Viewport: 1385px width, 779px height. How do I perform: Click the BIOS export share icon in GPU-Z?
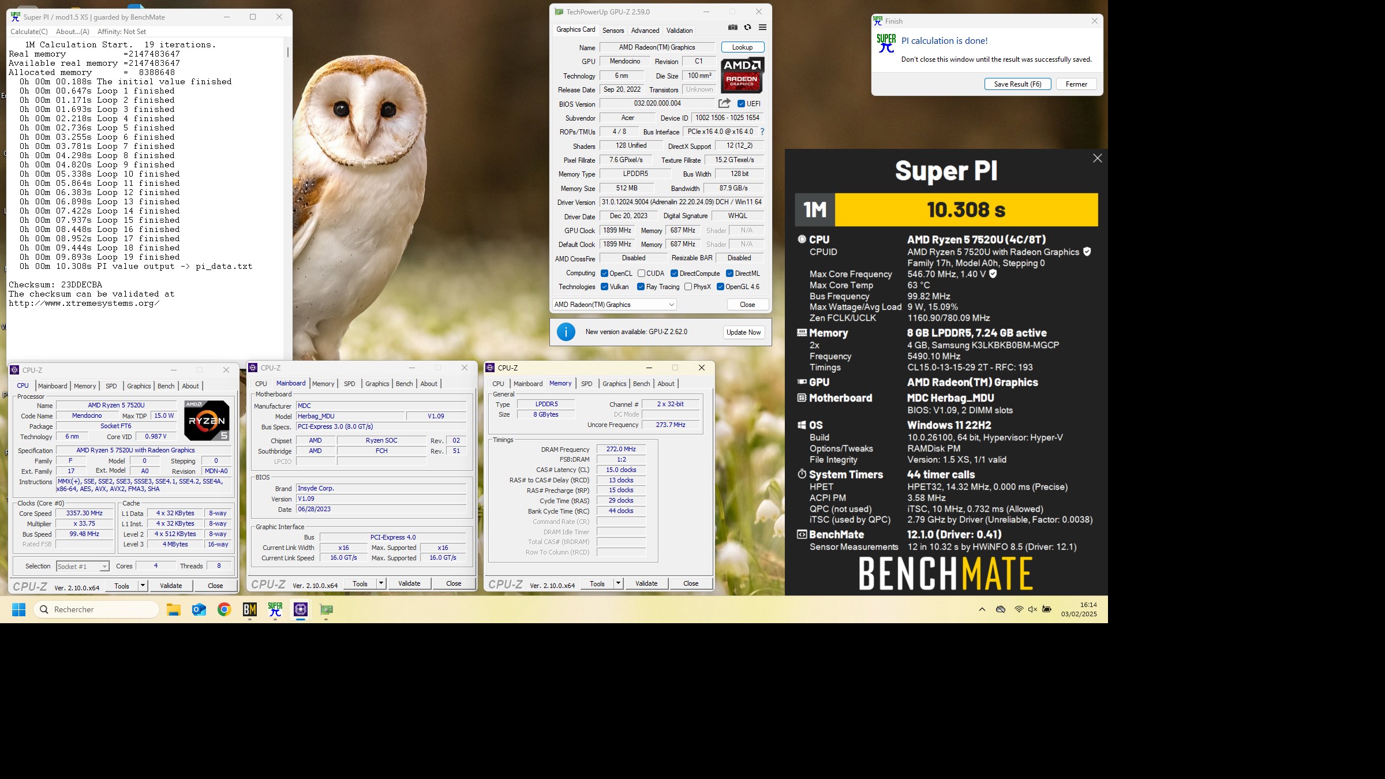(724, 103)
